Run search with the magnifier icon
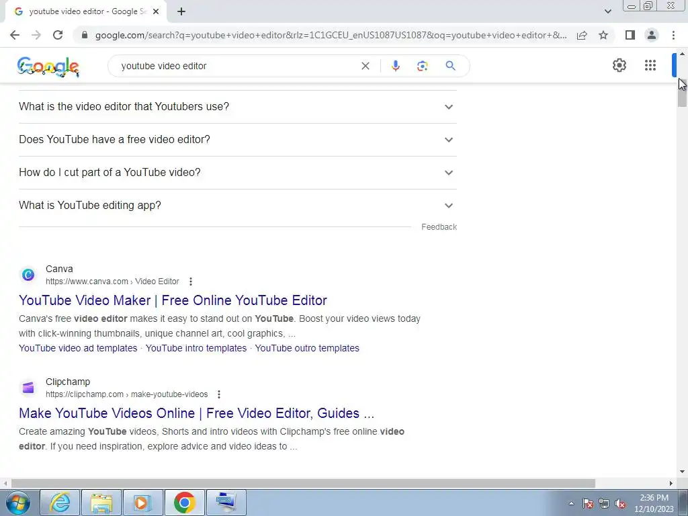 [450, 66]
